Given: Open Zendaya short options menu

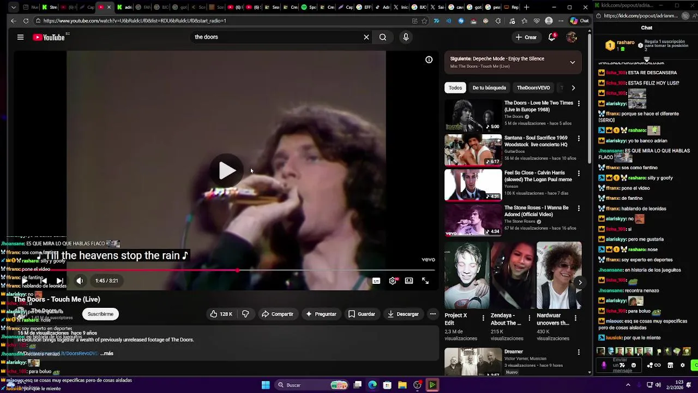Looking at the screenshot, I should 529,317.
